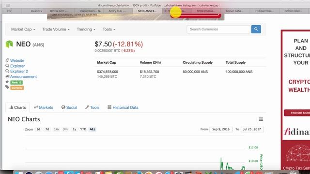Set chart zoom to 1y
Viewport: 310px width, 174px height.
(x=74, y=129)
